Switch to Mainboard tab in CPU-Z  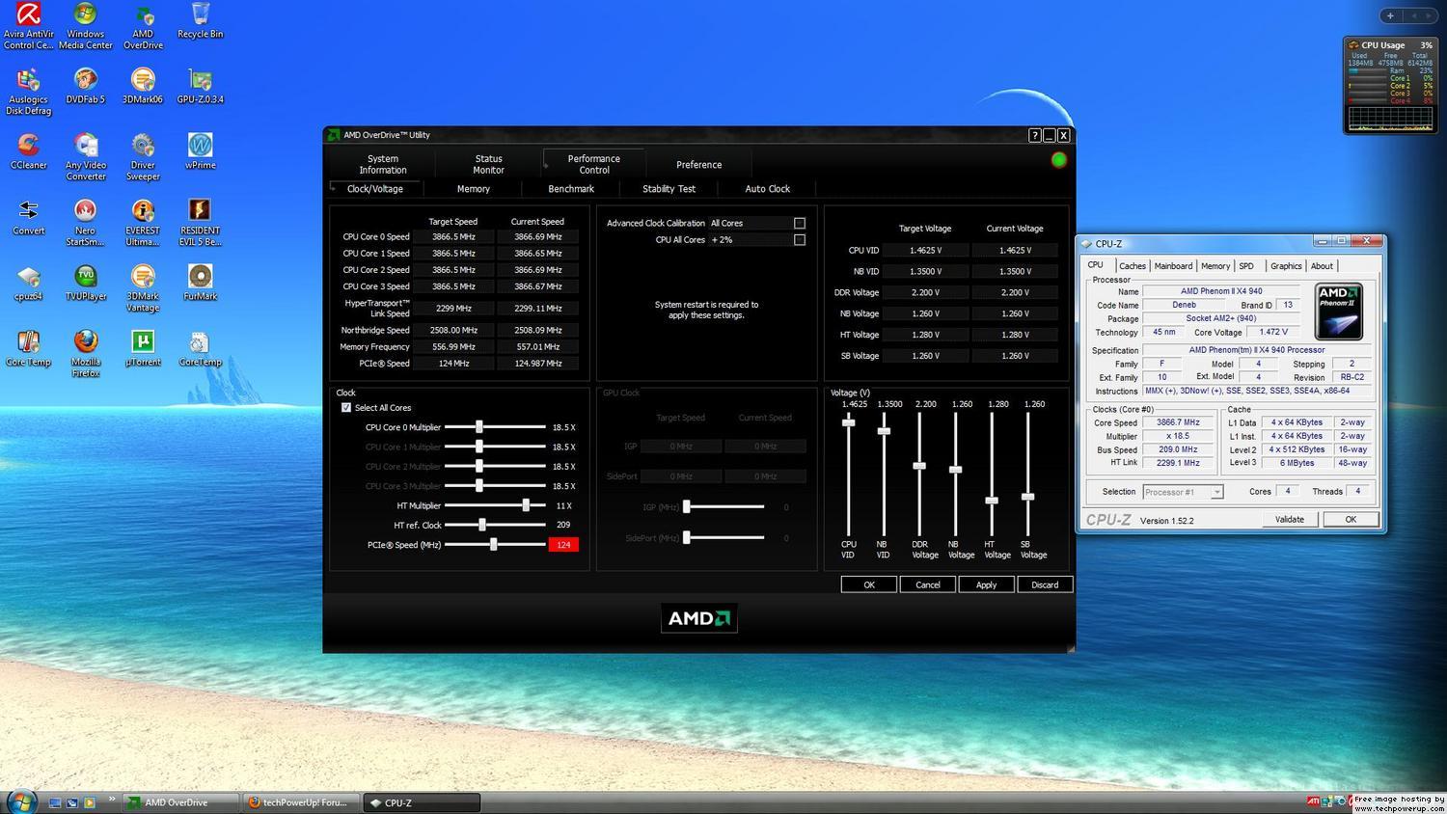coord(1173,266)
